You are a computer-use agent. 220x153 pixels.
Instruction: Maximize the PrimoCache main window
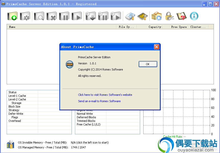[210, 4]
